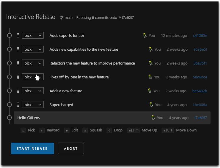Expand pick dropdown for 'Refactors the new feature'
This screenshot has height=168, width=220.
[x=33, y=63]
